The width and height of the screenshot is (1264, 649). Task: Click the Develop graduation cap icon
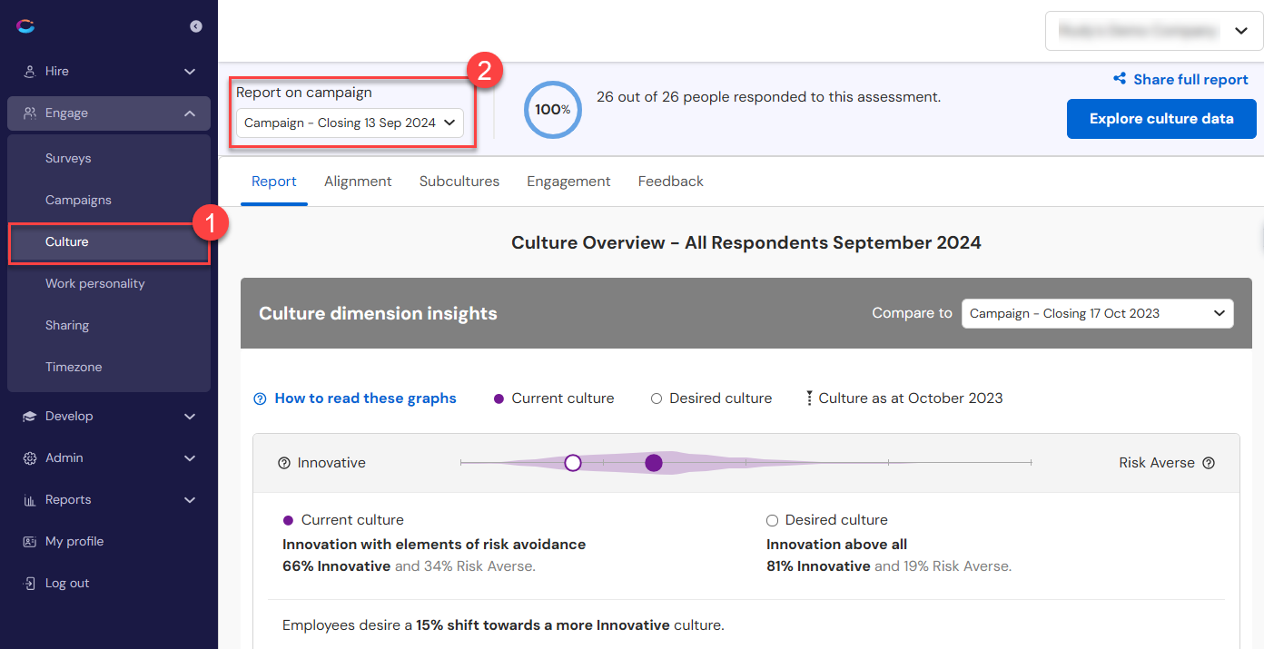[x=30, y=417]
